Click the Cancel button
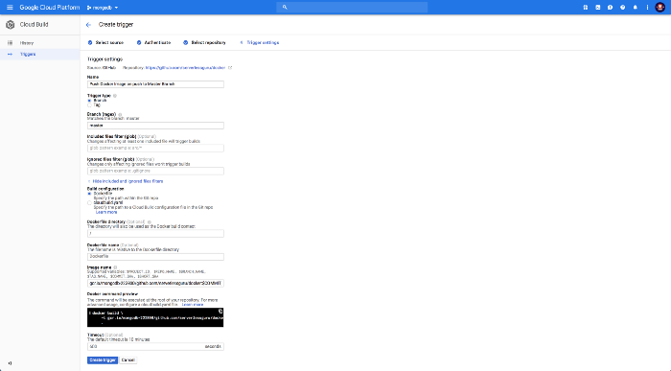 coord(127,360)
